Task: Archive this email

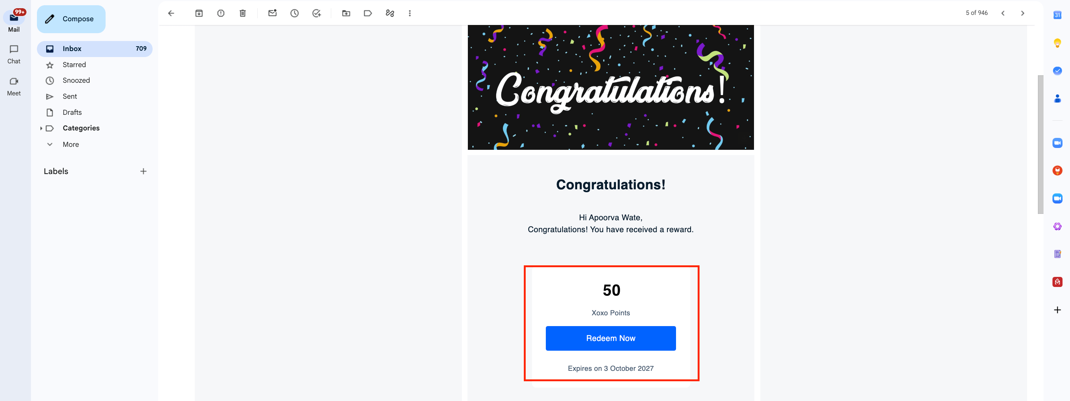Action: [x=199, y=13]
